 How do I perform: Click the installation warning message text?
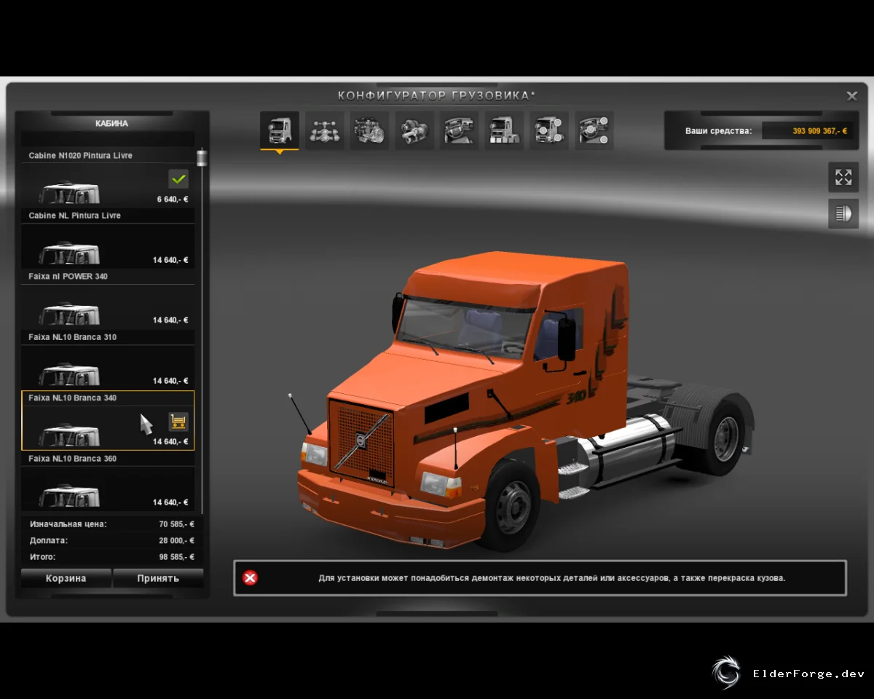552,578
